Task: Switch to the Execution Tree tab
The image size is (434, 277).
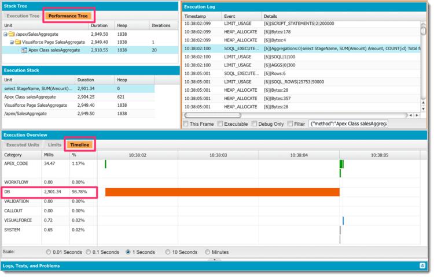Action: [23, 16]
